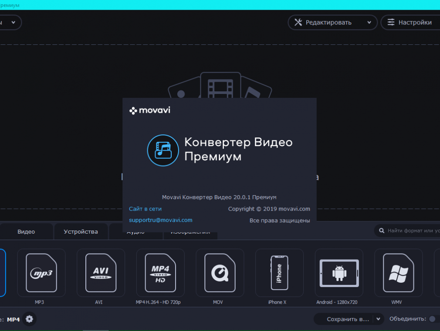Screen dimensions: 440x331
Task: Click the Все права защищены text
Action: 280,221
